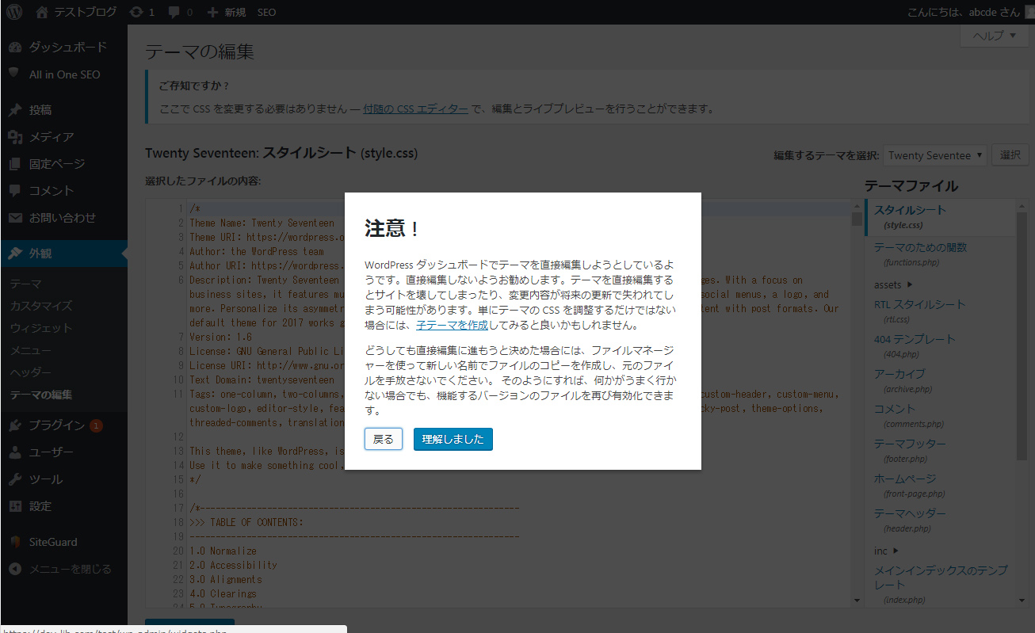Open the theme selection dropdown
Viewport: 1035px width, 633px height.
coord(935,155)
